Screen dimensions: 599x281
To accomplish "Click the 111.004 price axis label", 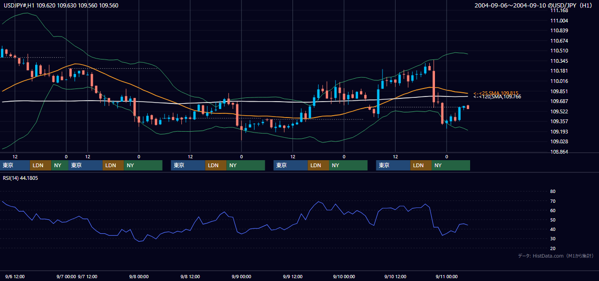I will 559,21.
